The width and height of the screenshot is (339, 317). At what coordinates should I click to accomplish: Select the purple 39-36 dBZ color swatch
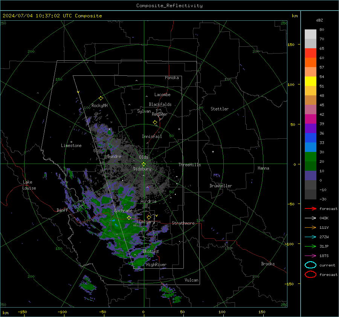tap(310, 128)
